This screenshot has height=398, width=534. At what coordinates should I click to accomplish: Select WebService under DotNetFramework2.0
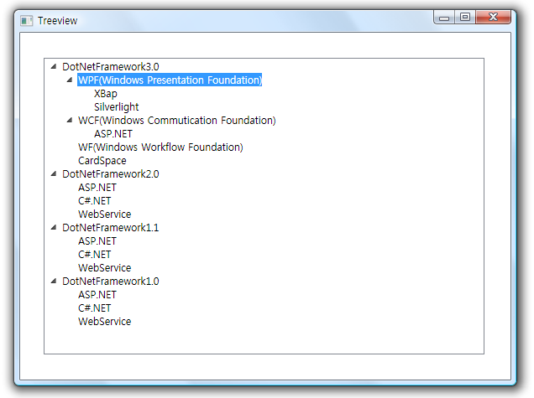click(105, 215)
